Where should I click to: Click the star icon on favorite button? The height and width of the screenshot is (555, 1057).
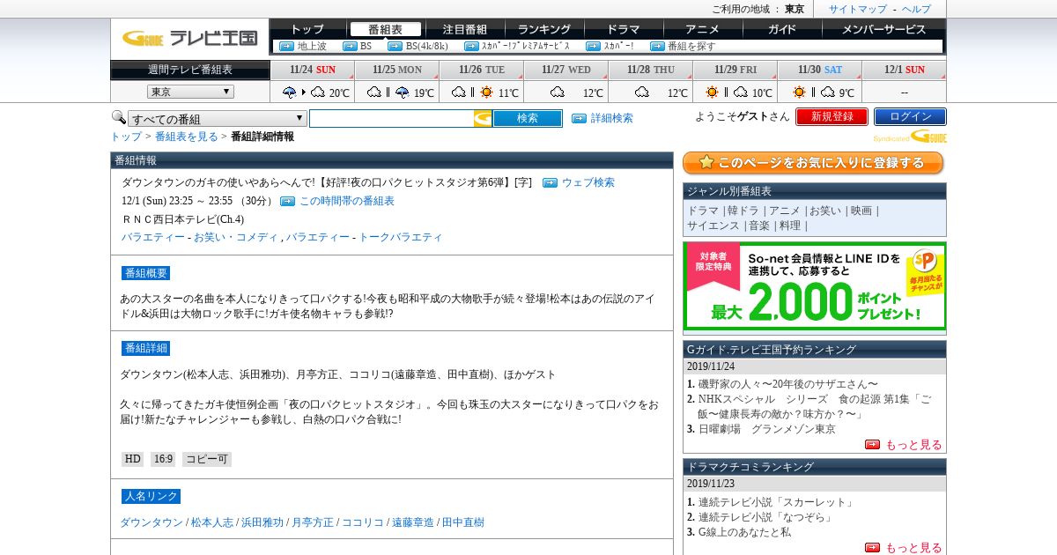point(706,163)
